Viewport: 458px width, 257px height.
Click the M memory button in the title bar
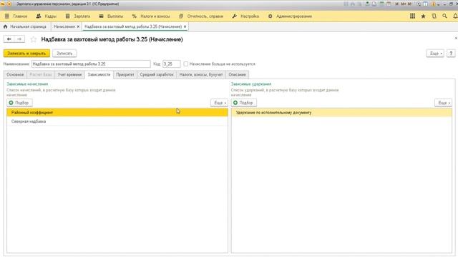[396, 4]
